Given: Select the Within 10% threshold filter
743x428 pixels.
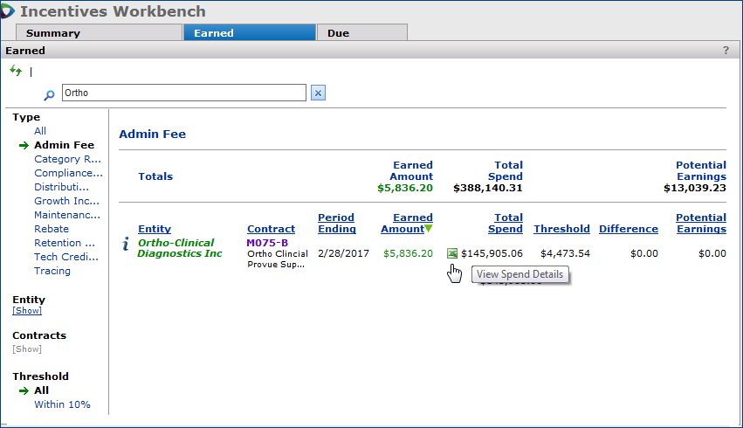Looking at the screenshot, I should pos(62,404).
